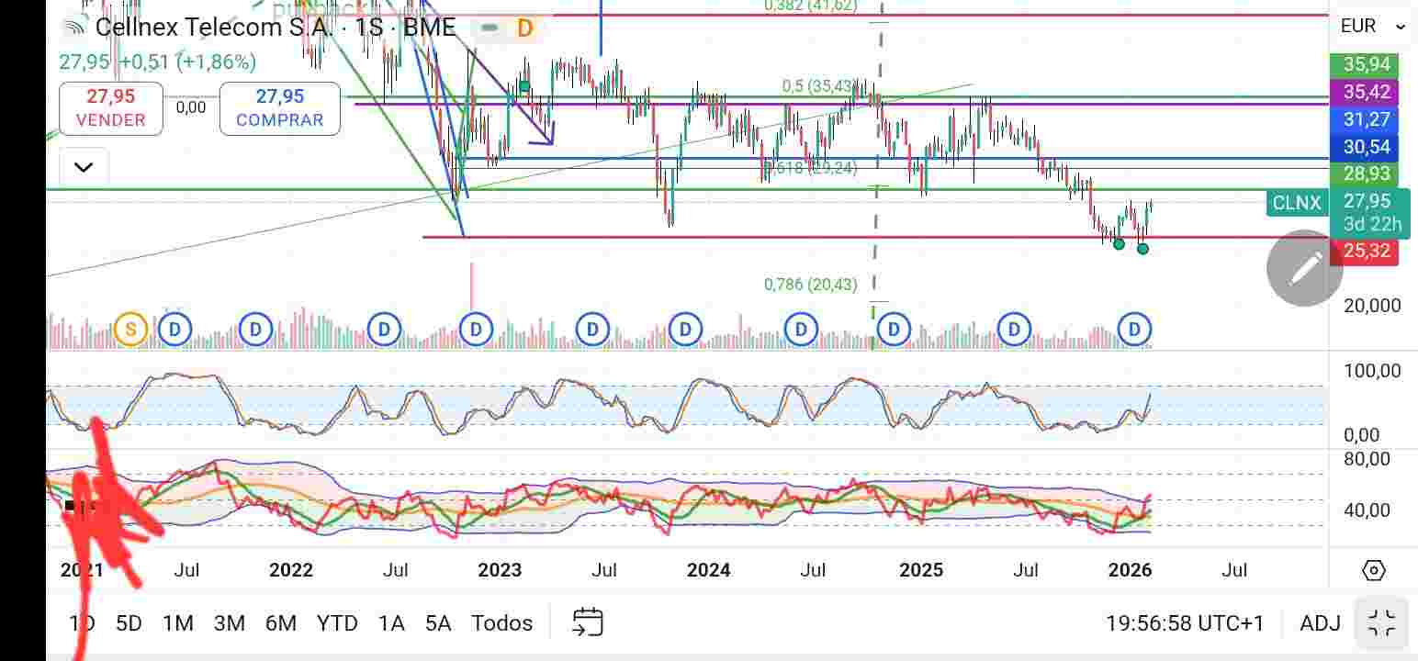Toggle the pill indicator next to BME
Viewport: 1418px width, 661px height.
coord(490,28)
